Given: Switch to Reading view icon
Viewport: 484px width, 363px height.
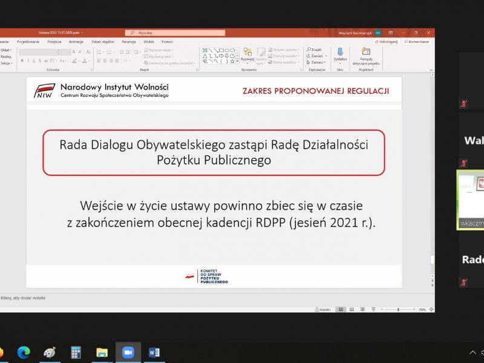Looking at the screenshot, I should [x=362, y=309].
